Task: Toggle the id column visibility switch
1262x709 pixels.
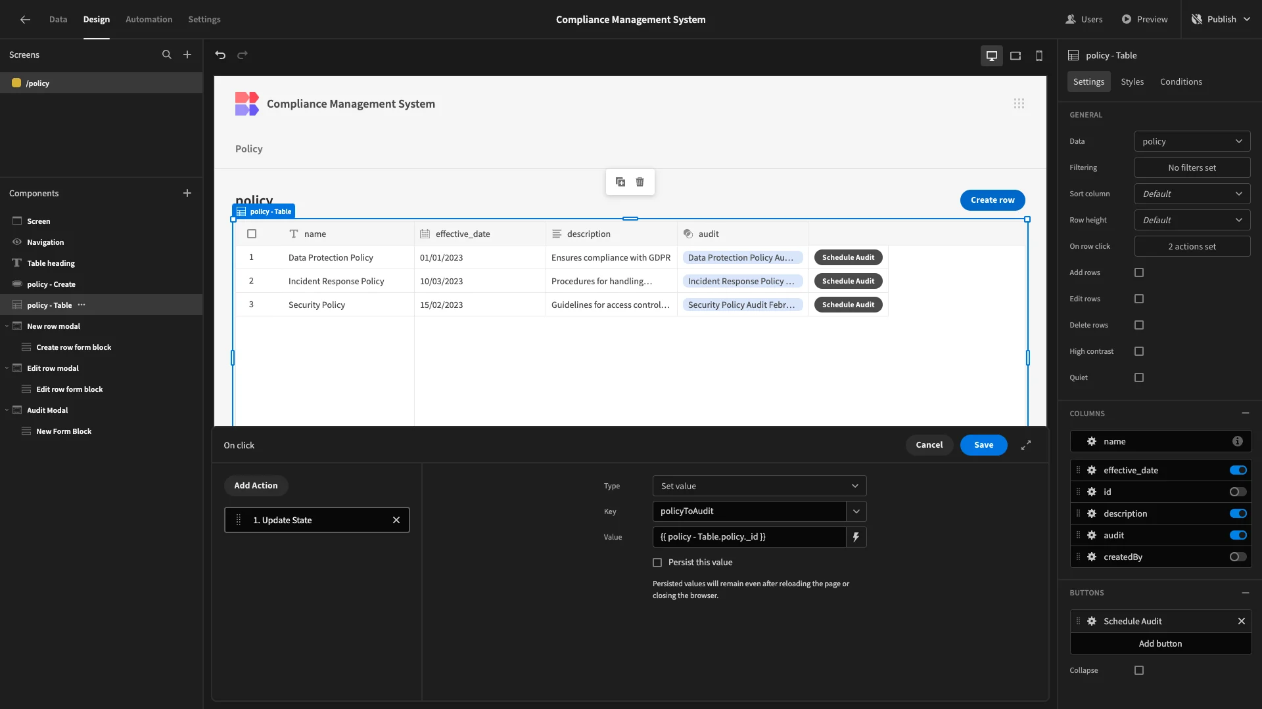Action: coord(1238,492)
